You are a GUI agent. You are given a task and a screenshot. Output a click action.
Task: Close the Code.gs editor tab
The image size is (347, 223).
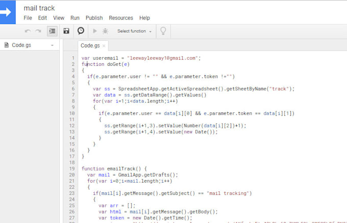tap(104, 46)
